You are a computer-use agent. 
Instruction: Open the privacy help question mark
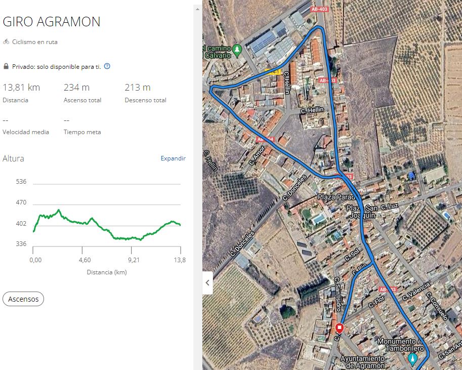pyautogui.click(x=107, y=66)
